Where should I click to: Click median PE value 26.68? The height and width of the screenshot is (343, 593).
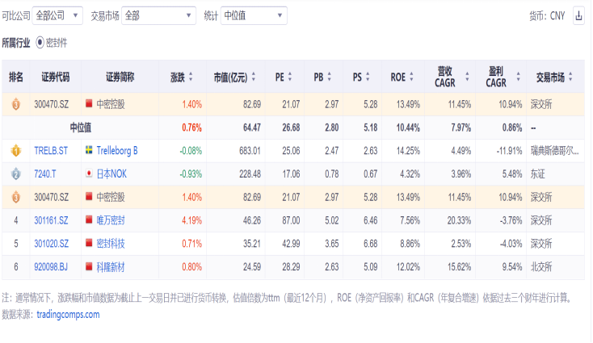291,128
